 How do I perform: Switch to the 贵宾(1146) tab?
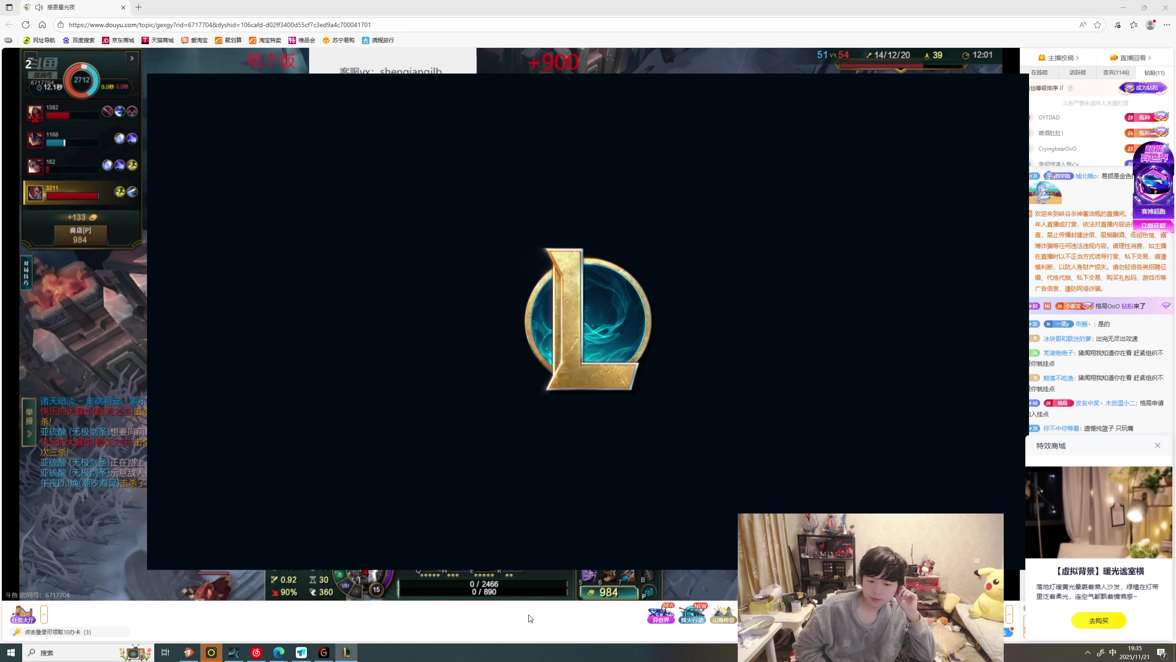pyautogui.click(x=1116, y=73)
